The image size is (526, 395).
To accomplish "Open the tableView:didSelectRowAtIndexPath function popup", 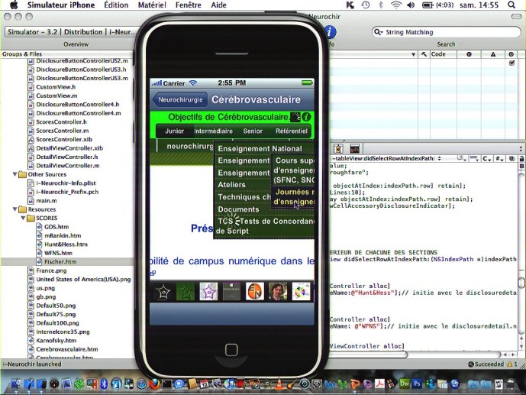I will 386,158.
